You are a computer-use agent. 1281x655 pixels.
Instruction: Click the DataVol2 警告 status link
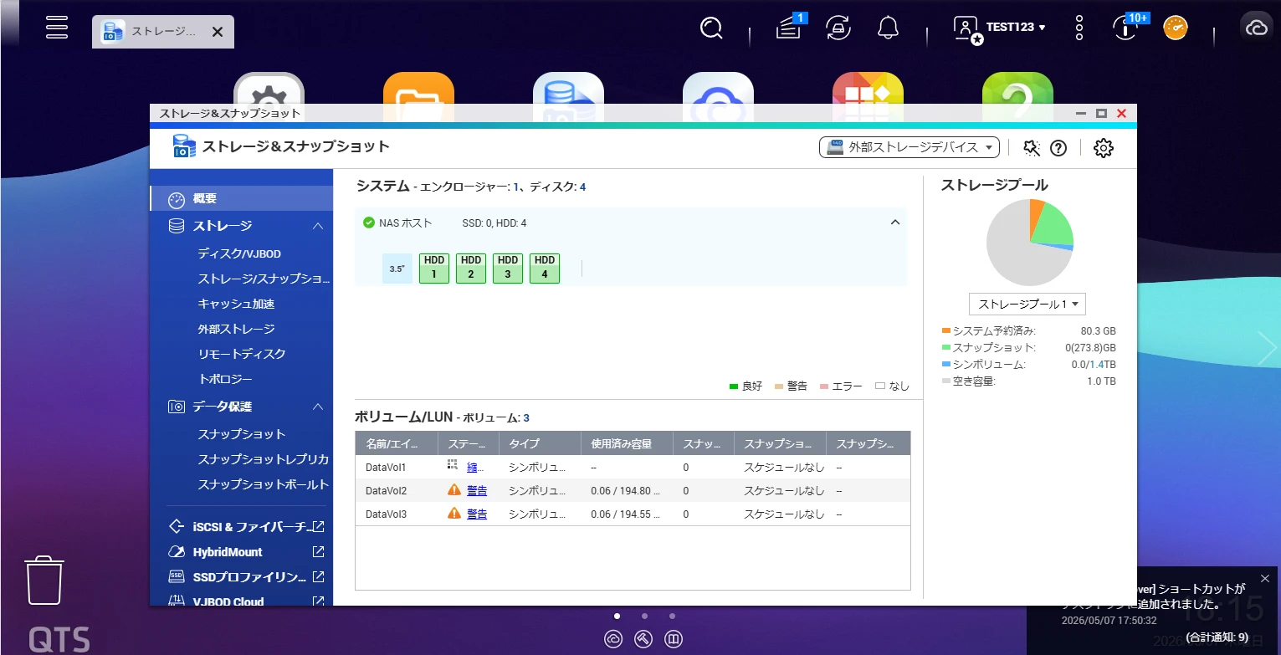pyautogui.click(x=477, y=490)
